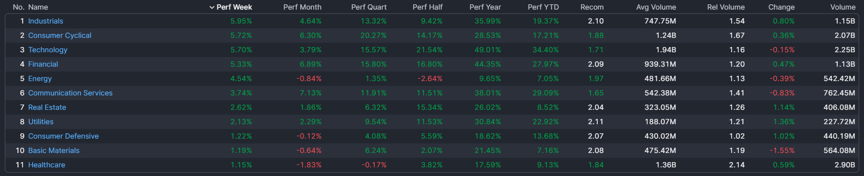
Task: Sort by Perf Year column header
Action: [485, 7]
